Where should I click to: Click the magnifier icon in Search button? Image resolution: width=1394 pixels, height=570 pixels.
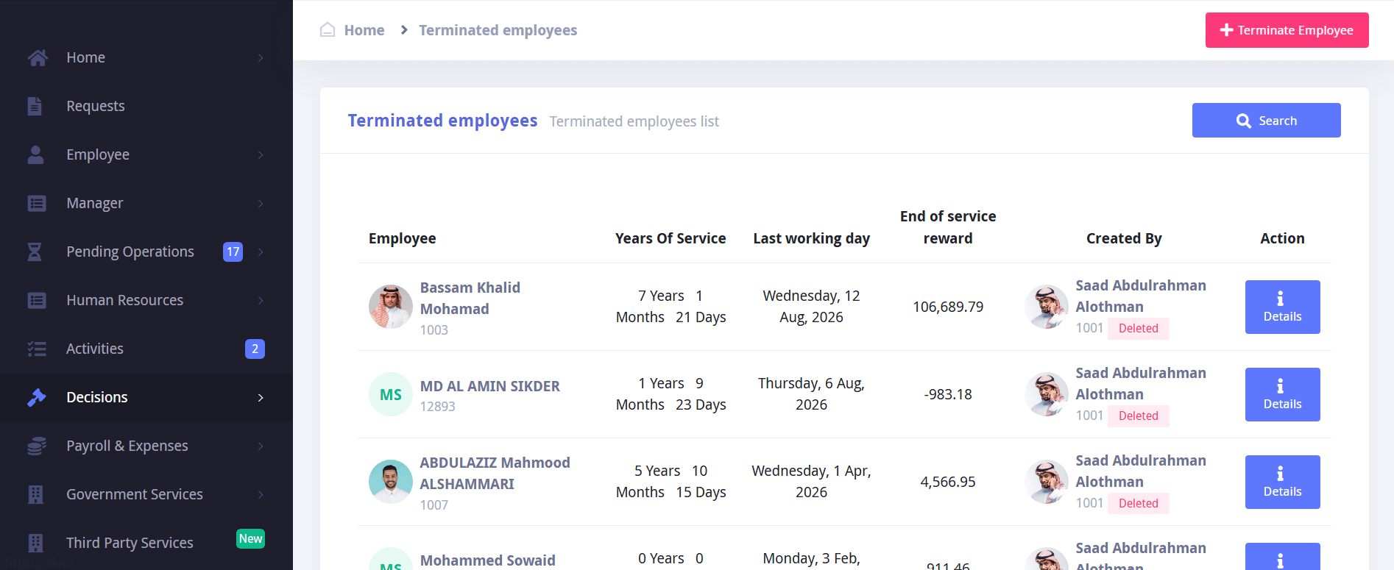[x=1244, y=121]
